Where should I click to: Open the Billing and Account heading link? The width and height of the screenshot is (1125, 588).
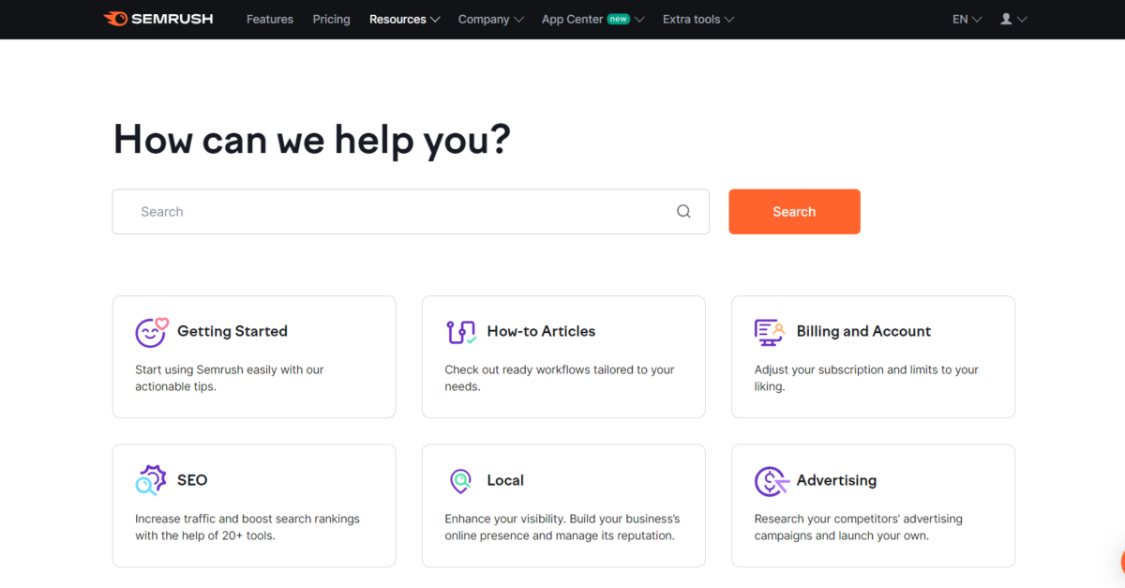[x=863, y=331]
